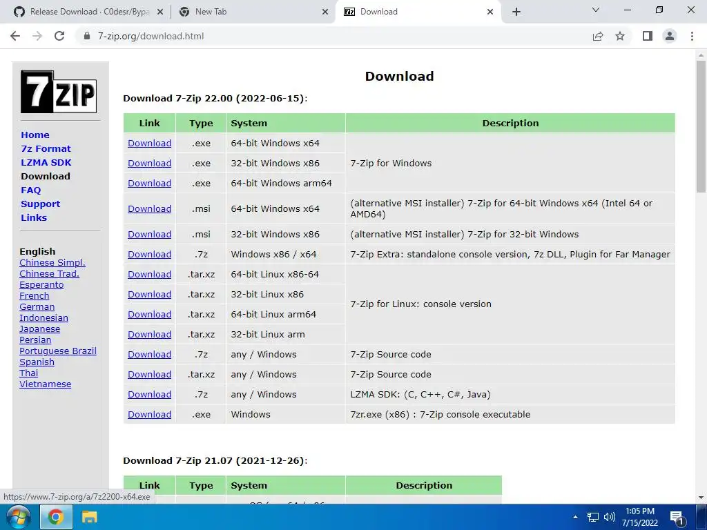Download the .7z 7-Zip Source code

coord(149,355)
